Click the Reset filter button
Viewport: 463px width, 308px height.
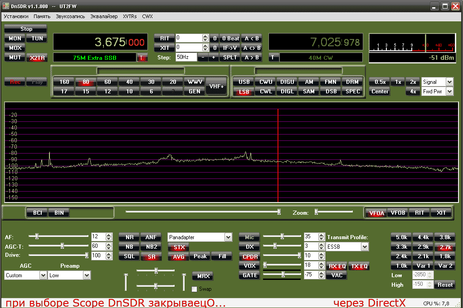click(x=444, y=285)
